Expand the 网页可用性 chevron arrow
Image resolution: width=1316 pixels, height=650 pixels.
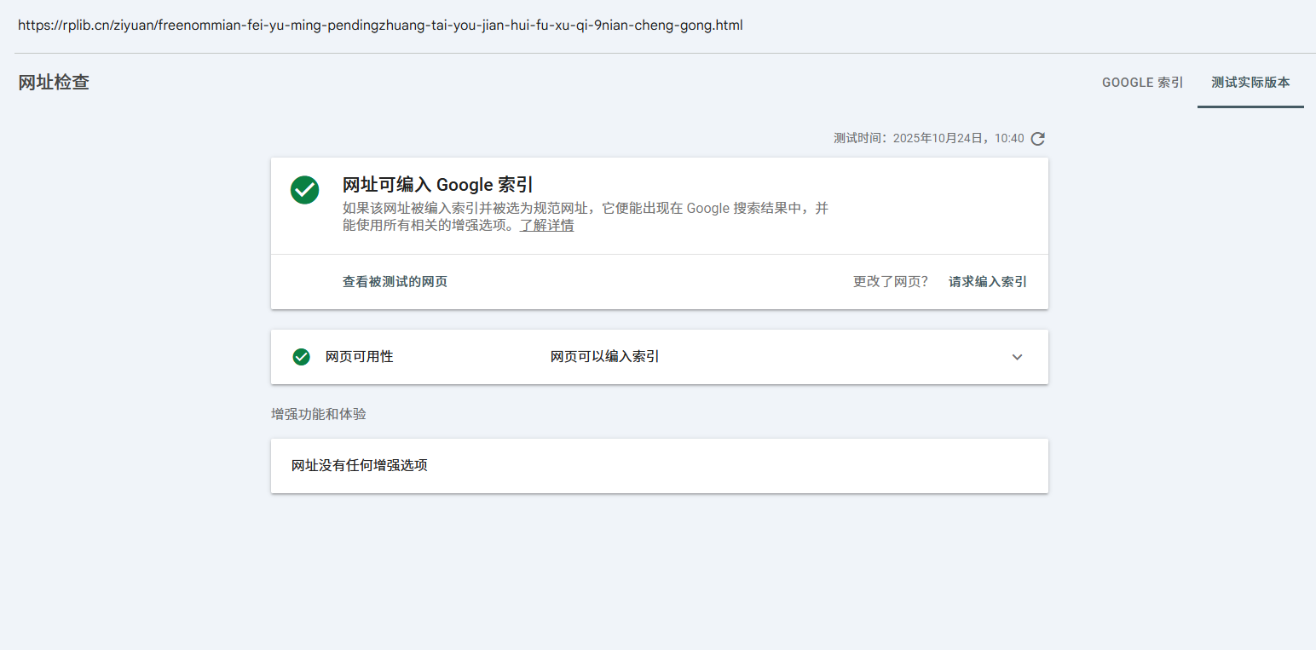(1017, 357)
